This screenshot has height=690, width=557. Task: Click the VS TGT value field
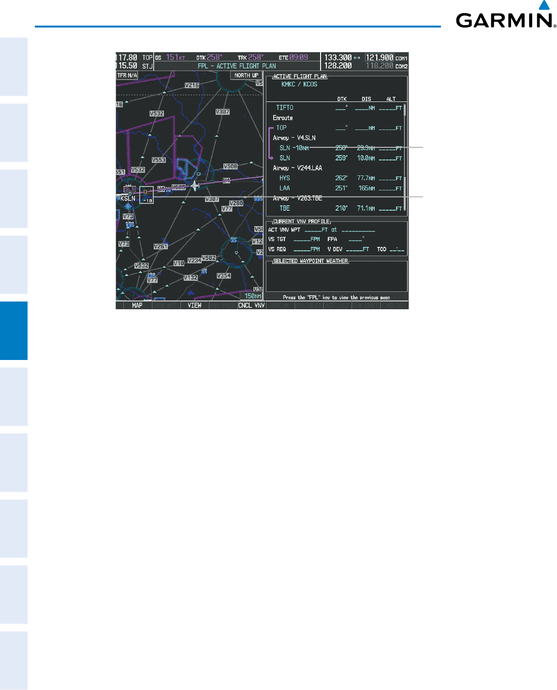click(307, 239)
